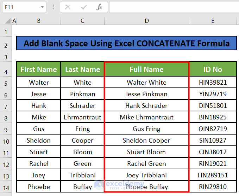Select the cell containing Walter
This screenshot has width=239, height=196.
(39, 82)
